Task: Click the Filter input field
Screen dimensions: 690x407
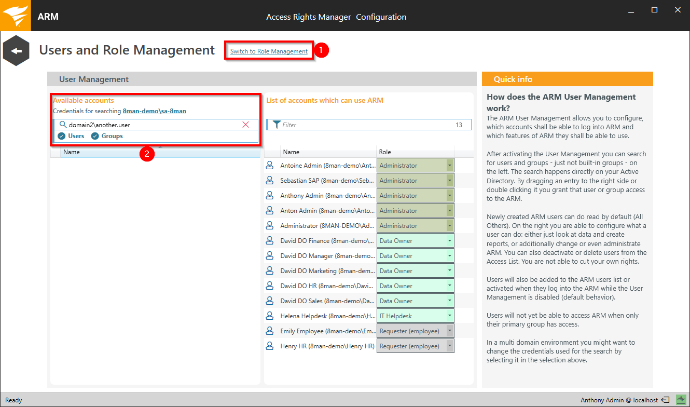Action: pos(369,125)
